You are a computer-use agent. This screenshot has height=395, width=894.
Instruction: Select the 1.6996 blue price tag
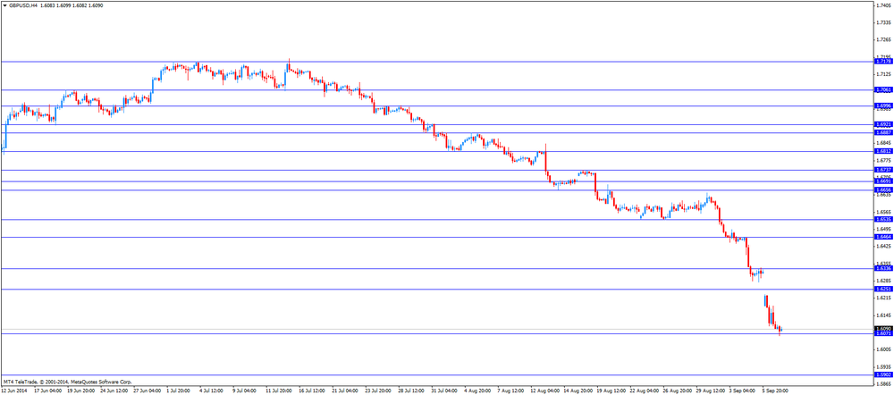[x=883, y=106]
